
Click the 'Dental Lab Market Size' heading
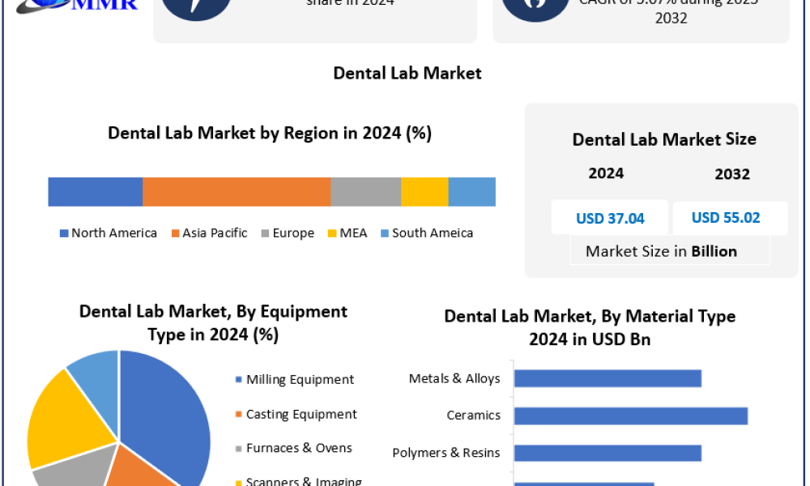[x=664, y=139]
